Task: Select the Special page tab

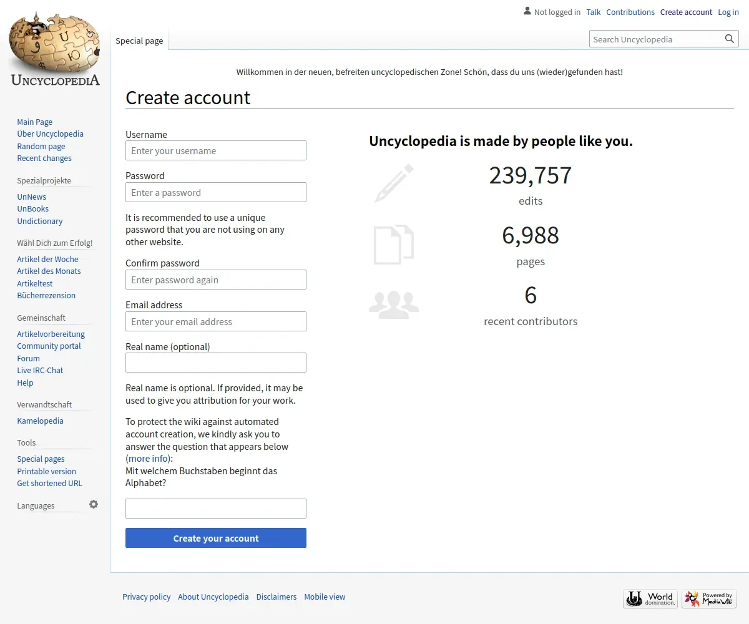Action: [139, 41]
